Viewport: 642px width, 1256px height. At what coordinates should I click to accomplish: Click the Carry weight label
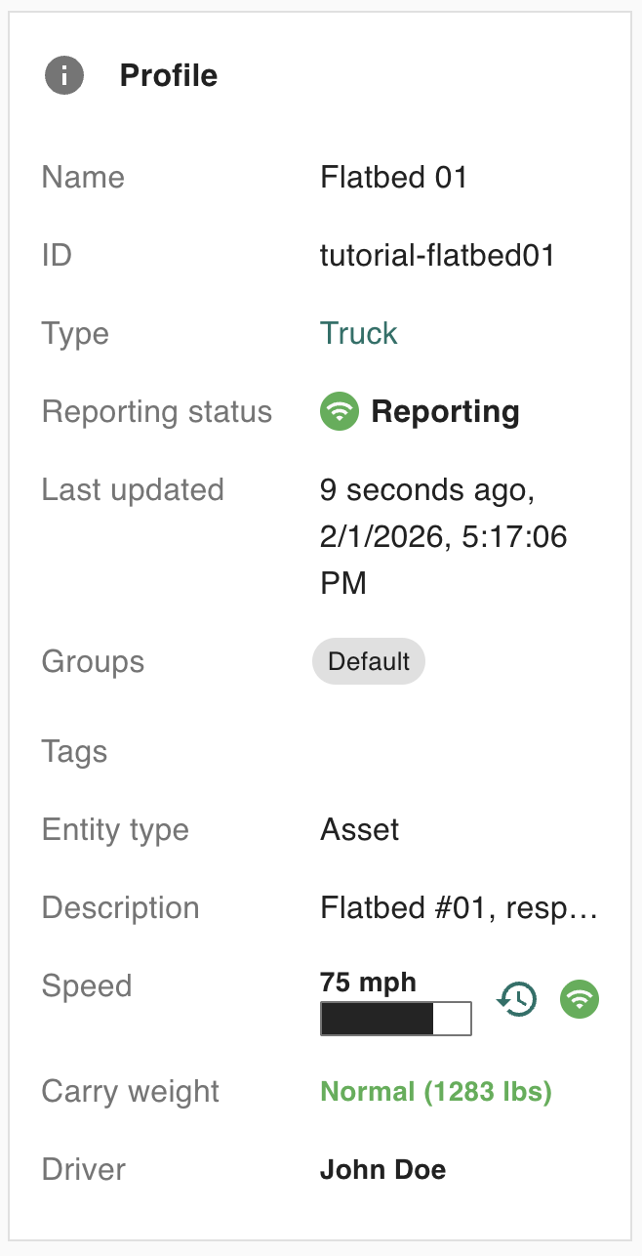point(131,1091)
